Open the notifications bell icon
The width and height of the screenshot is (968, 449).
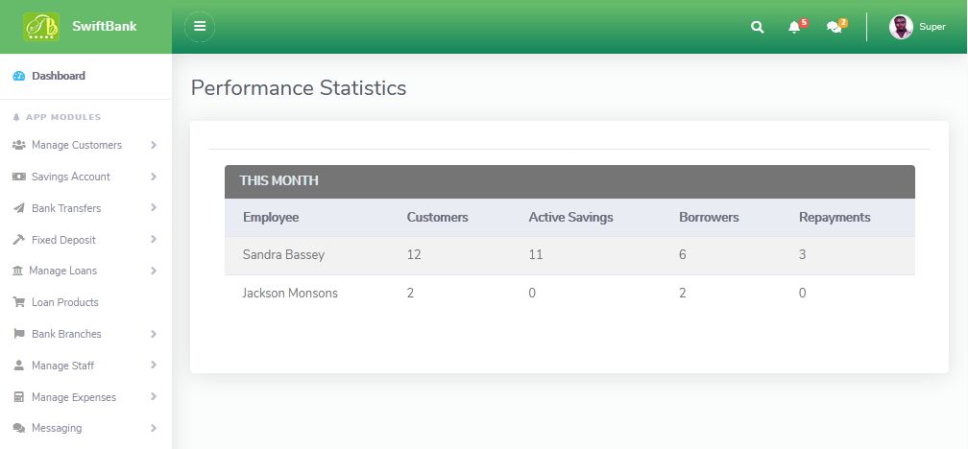[794, 27]
